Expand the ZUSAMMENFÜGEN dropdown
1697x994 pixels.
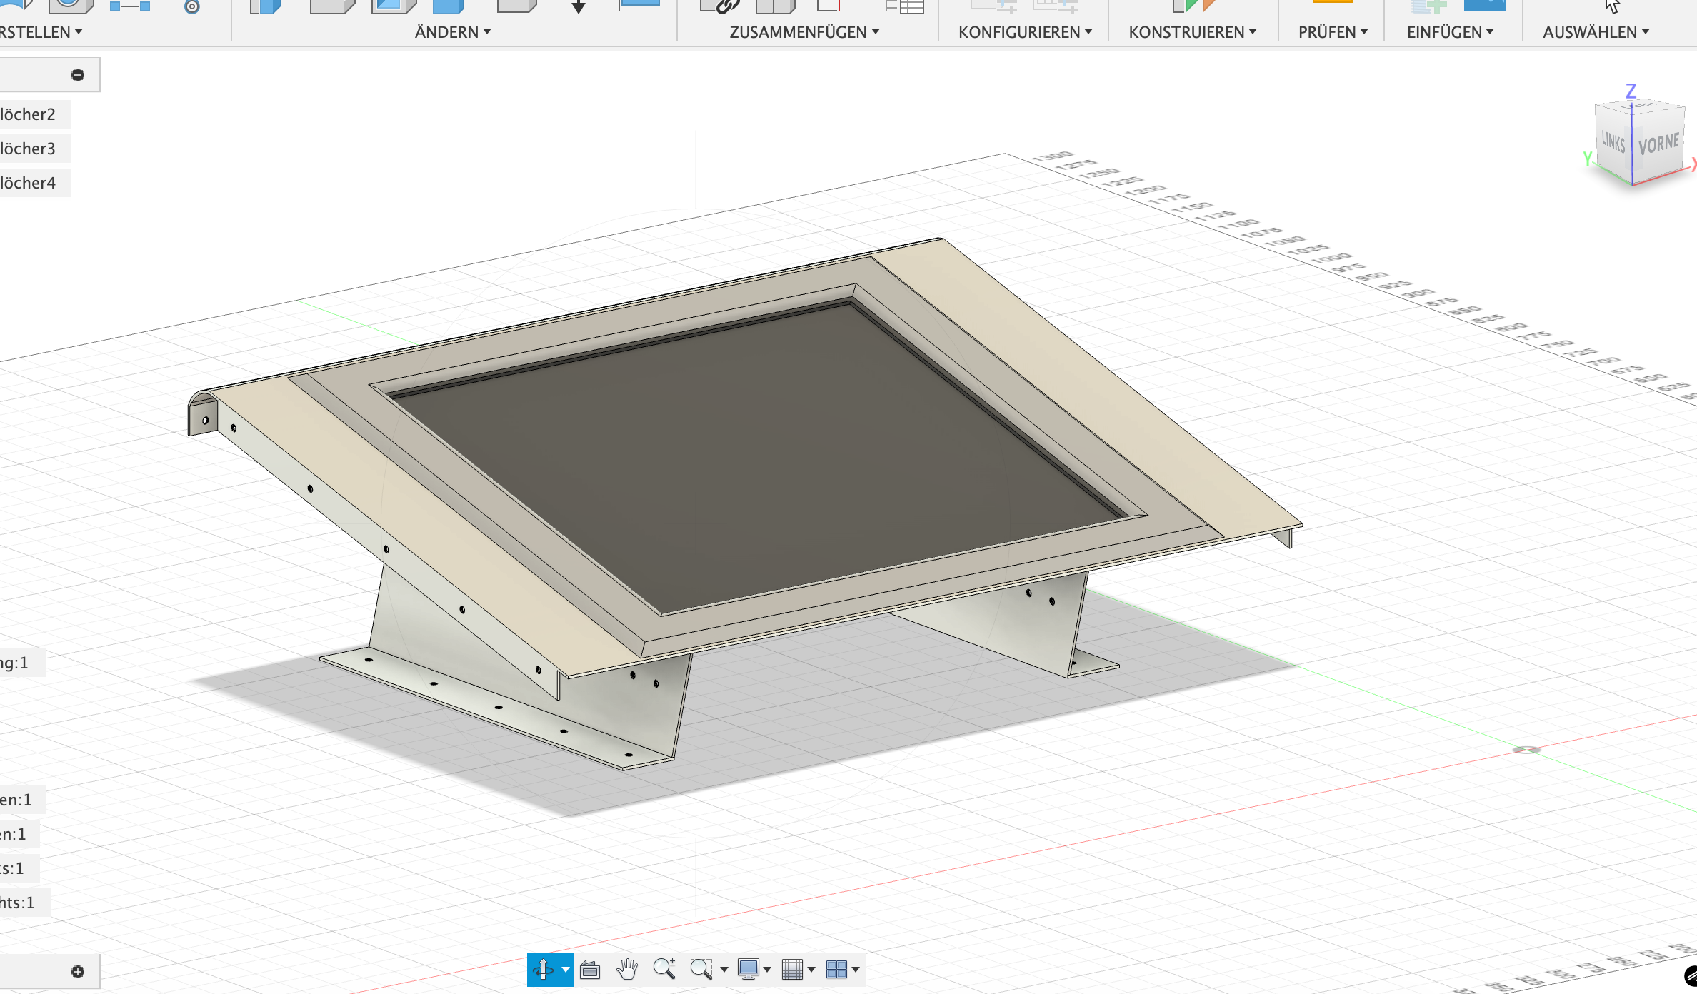(804, 32)
